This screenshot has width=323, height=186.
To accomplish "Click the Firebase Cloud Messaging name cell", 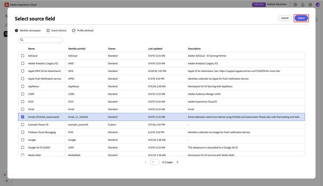I will coord(42,132).
